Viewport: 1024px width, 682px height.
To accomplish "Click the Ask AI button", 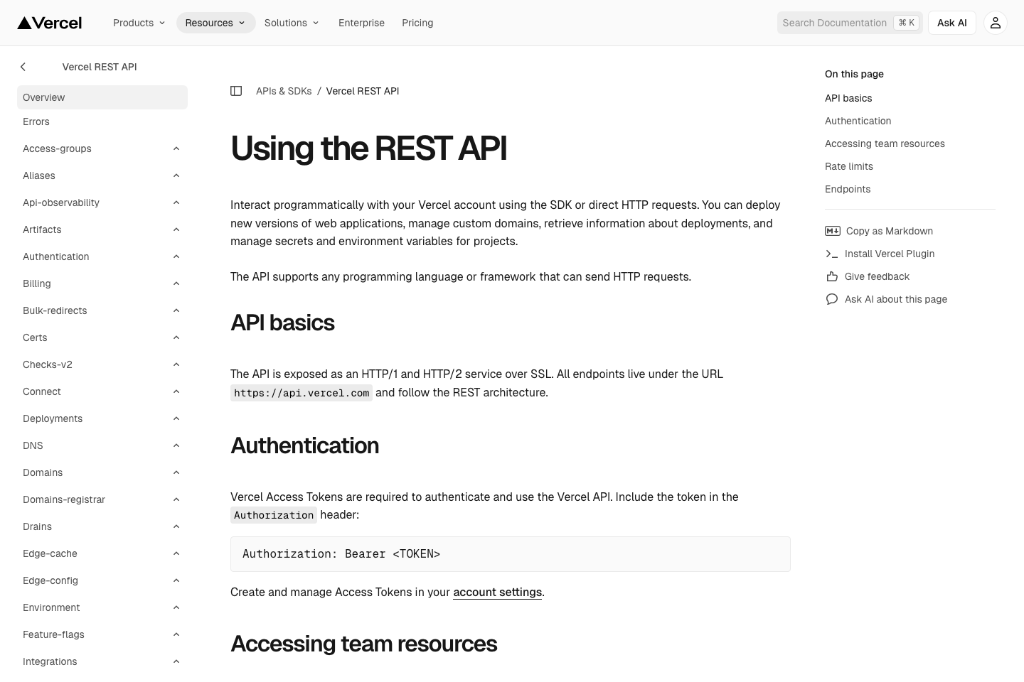I will (951, 22).
